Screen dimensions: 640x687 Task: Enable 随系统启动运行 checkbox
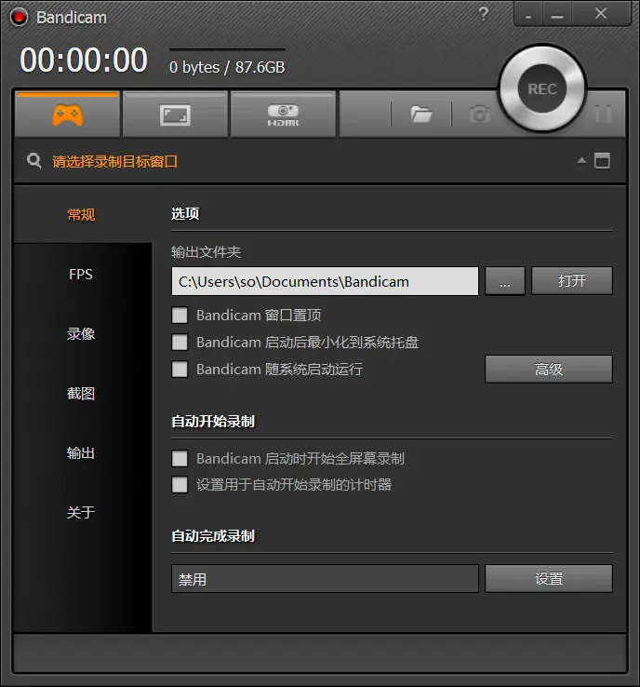[x=180, y=370]
